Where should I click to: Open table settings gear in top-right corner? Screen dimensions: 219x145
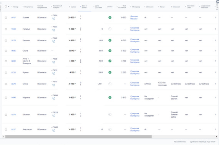[217, 2]
